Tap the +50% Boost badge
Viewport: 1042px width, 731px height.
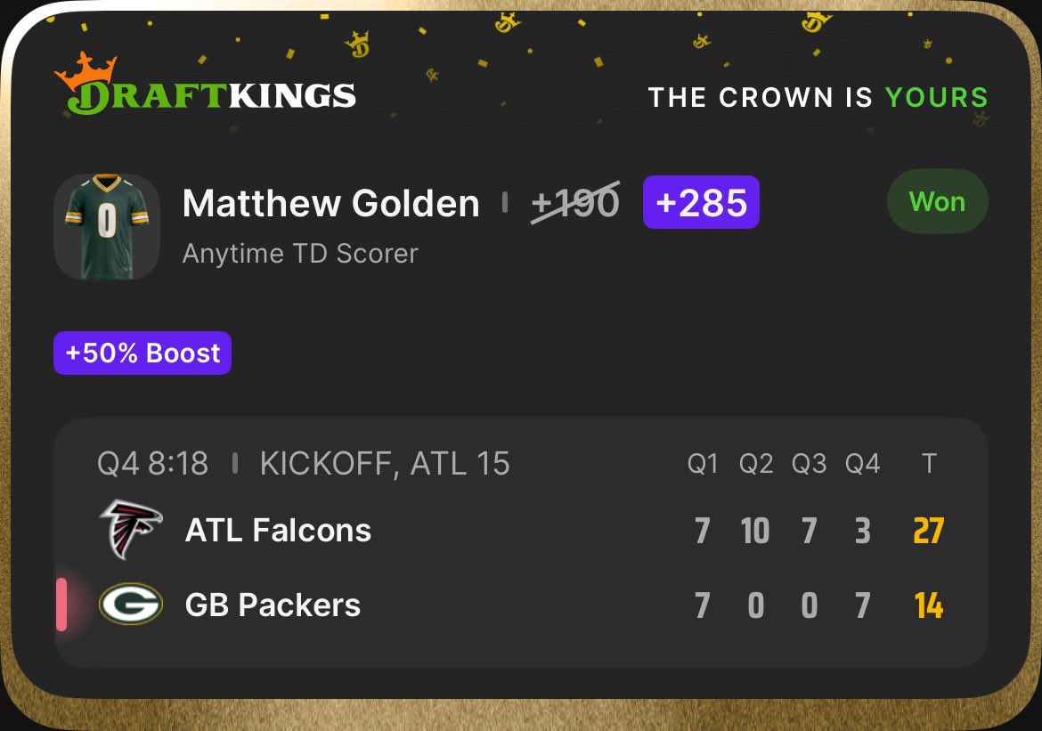(142, 353)
